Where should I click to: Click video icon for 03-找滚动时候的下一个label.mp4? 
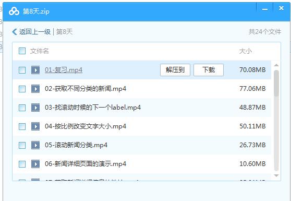tap(35, 108)
